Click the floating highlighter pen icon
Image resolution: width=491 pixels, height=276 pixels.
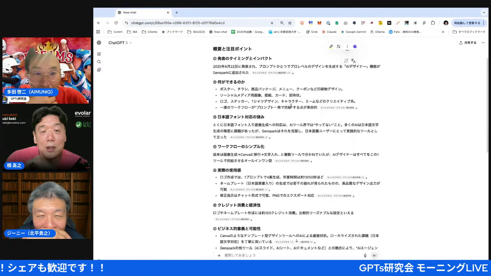tap(331, 47)
